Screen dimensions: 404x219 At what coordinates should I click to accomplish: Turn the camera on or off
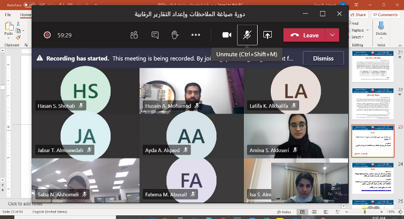227,35
